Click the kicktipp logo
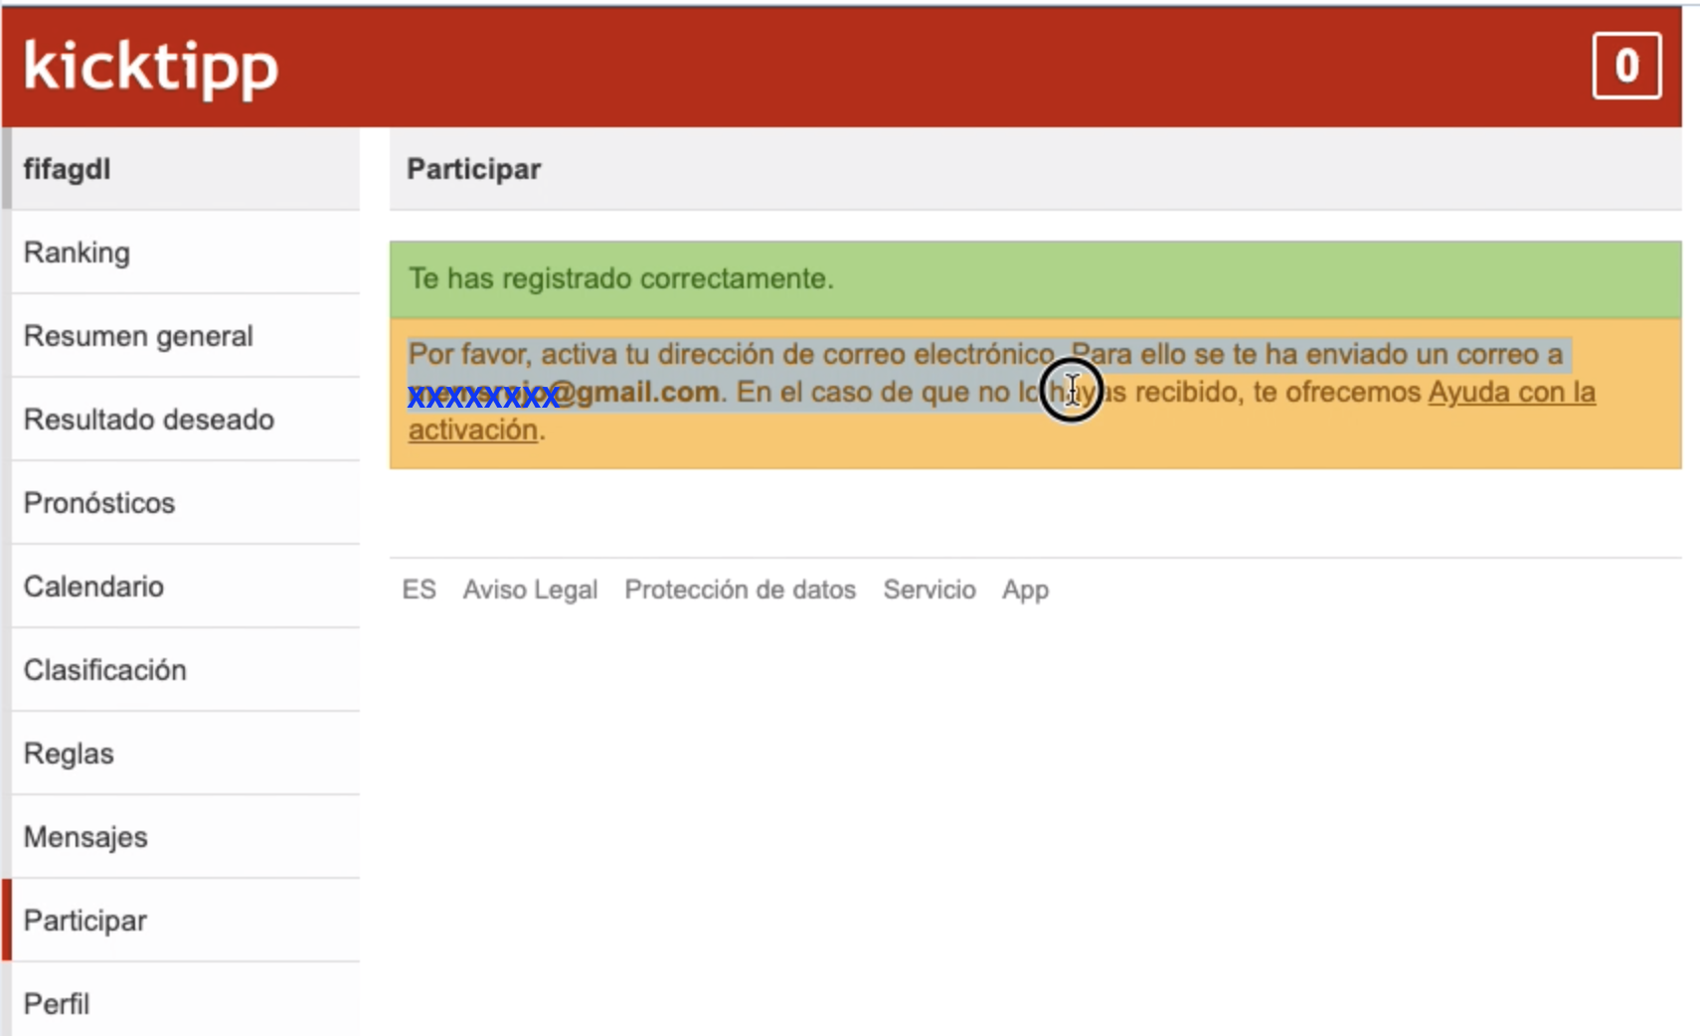Image resolution: width=1700 pixels, height=1036 pixels. [150, 67]
